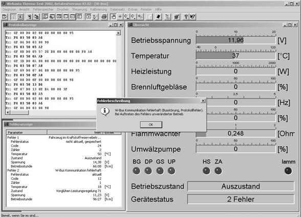Click the ZA indicator lamp
This screenshot has height=217, width=301.
218,171
